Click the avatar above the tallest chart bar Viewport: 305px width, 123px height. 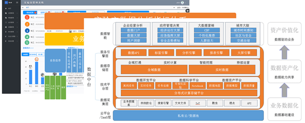tap(37, 59)
